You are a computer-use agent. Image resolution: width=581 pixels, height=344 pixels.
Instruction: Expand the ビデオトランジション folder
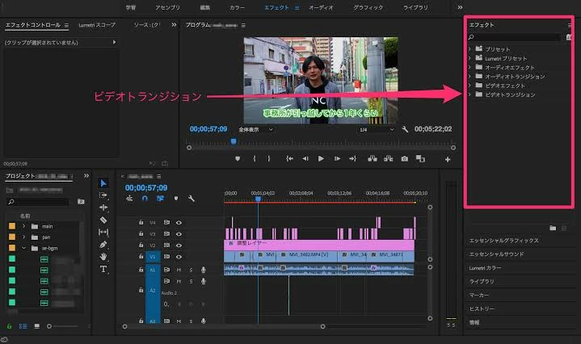[x=469, y=94]
